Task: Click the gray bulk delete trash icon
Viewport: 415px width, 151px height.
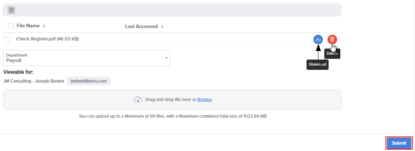Action: click(x=11, y=10)
